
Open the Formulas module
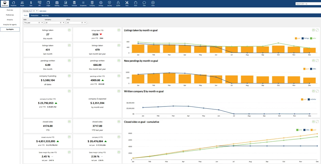tap(74, 3)
